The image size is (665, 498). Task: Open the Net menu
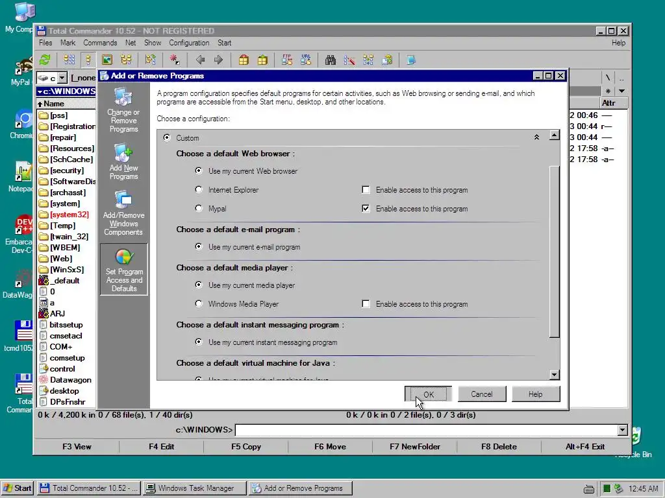(131, 43)
